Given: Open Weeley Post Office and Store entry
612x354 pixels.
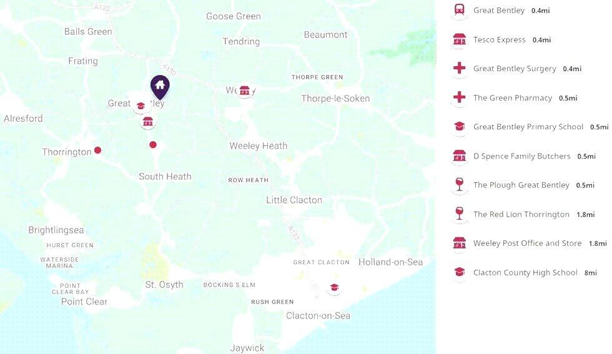Looking at the screenshot, I should pyautogui.click(x=529, y=243).
